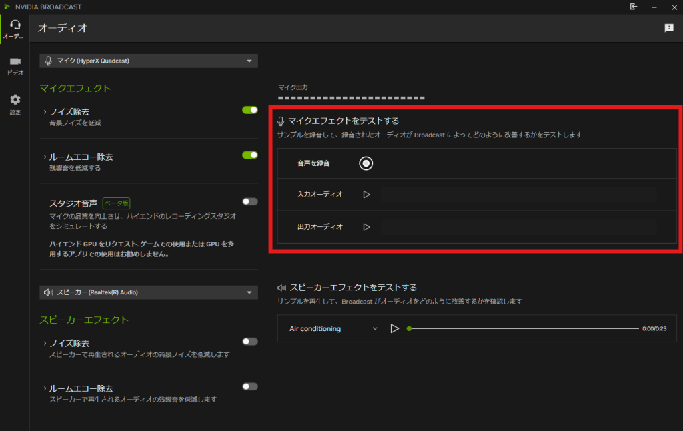Minimize the NVIDIA Broadcast window
Viewport: 683px width, 431px height.
[x=654, y=7]
